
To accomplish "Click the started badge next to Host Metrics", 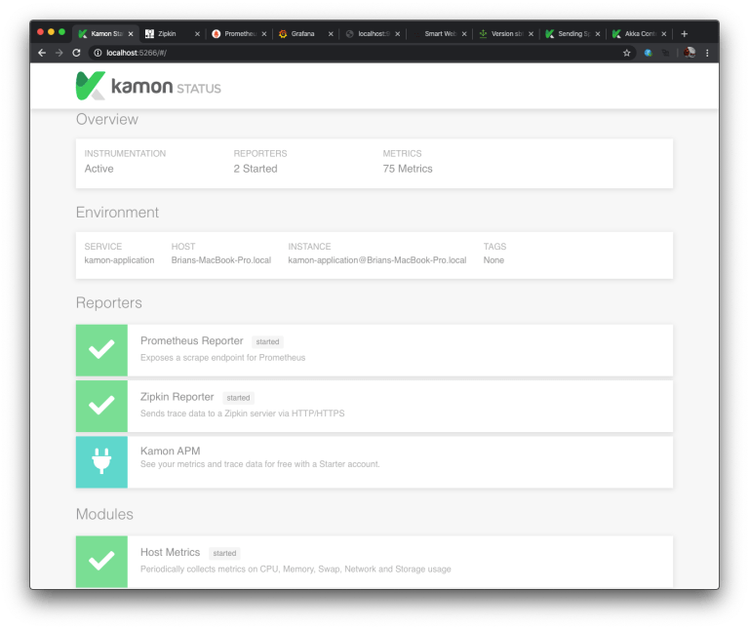I will coord(224,553).
